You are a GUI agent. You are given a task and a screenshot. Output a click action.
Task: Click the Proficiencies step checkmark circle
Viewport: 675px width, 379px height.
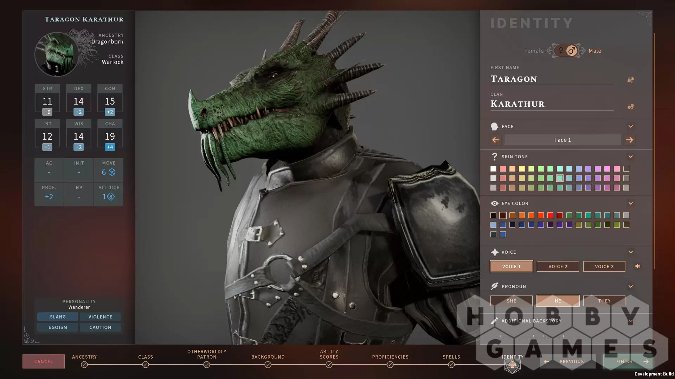(x=390, y=365)
